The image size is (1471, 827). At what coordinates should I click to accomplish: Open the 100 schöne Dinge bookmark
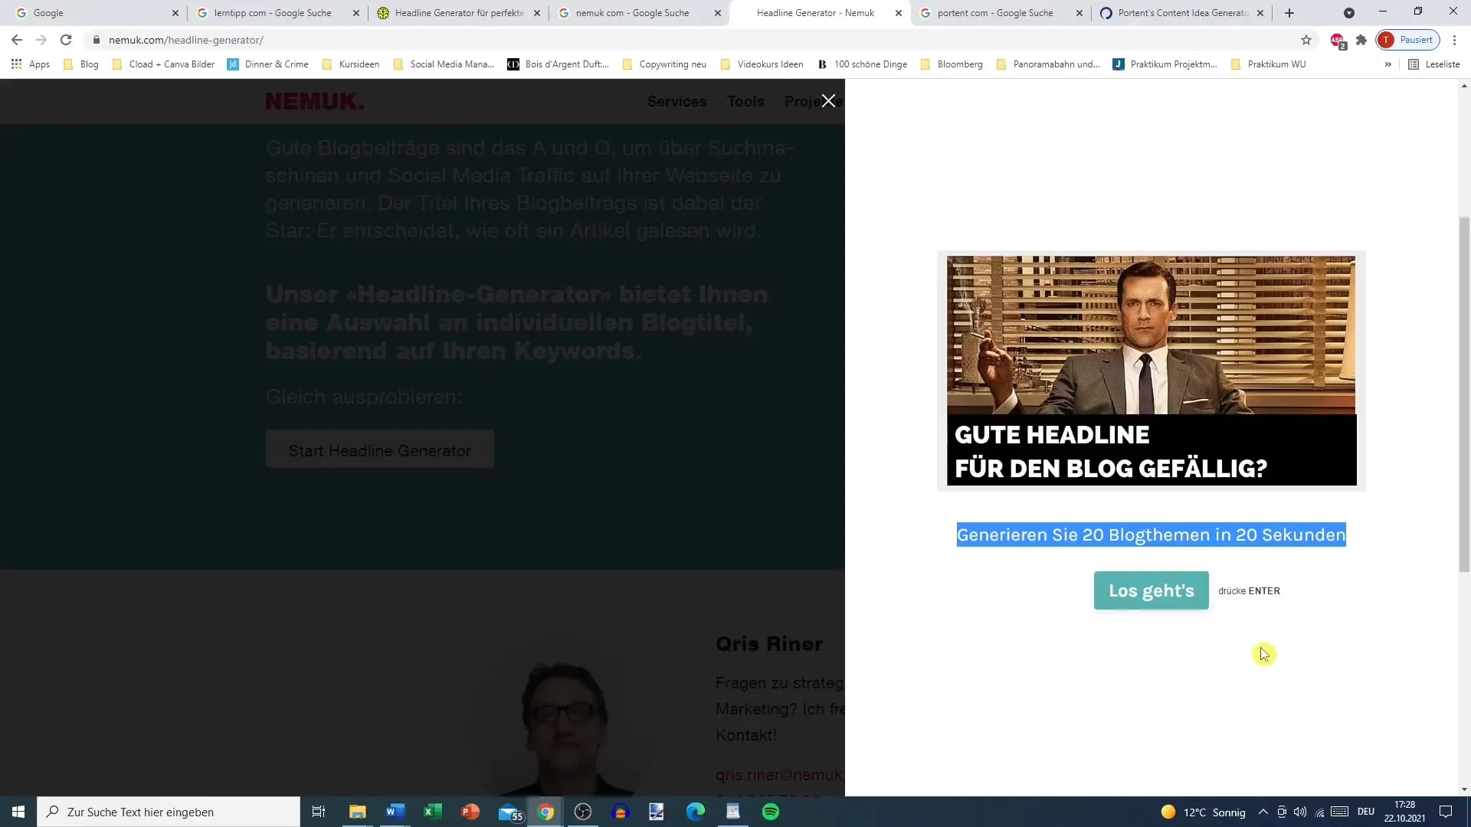863,64
